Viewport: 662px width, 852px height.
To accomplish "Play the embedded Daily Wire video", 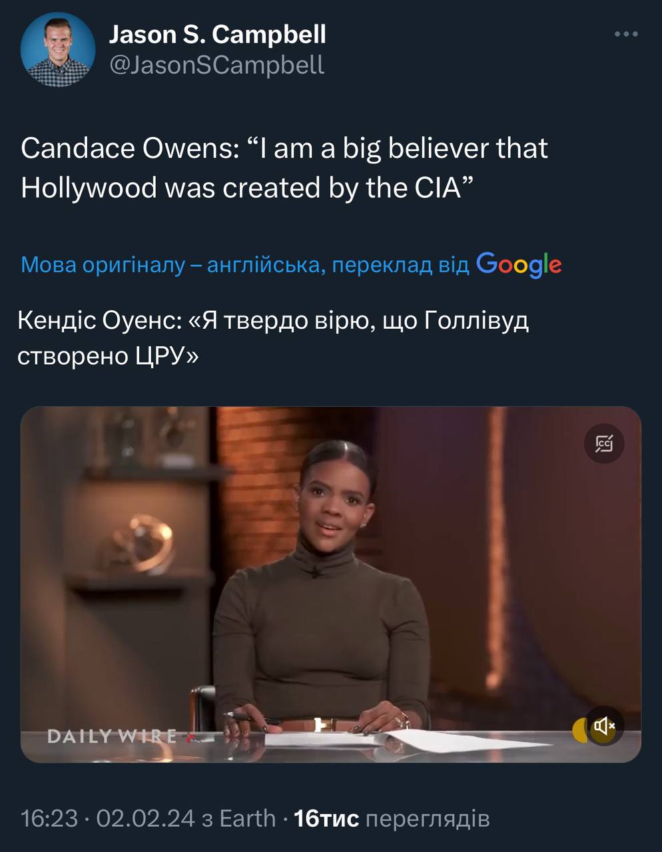I will pyautogui.click(x=331, y=584).
